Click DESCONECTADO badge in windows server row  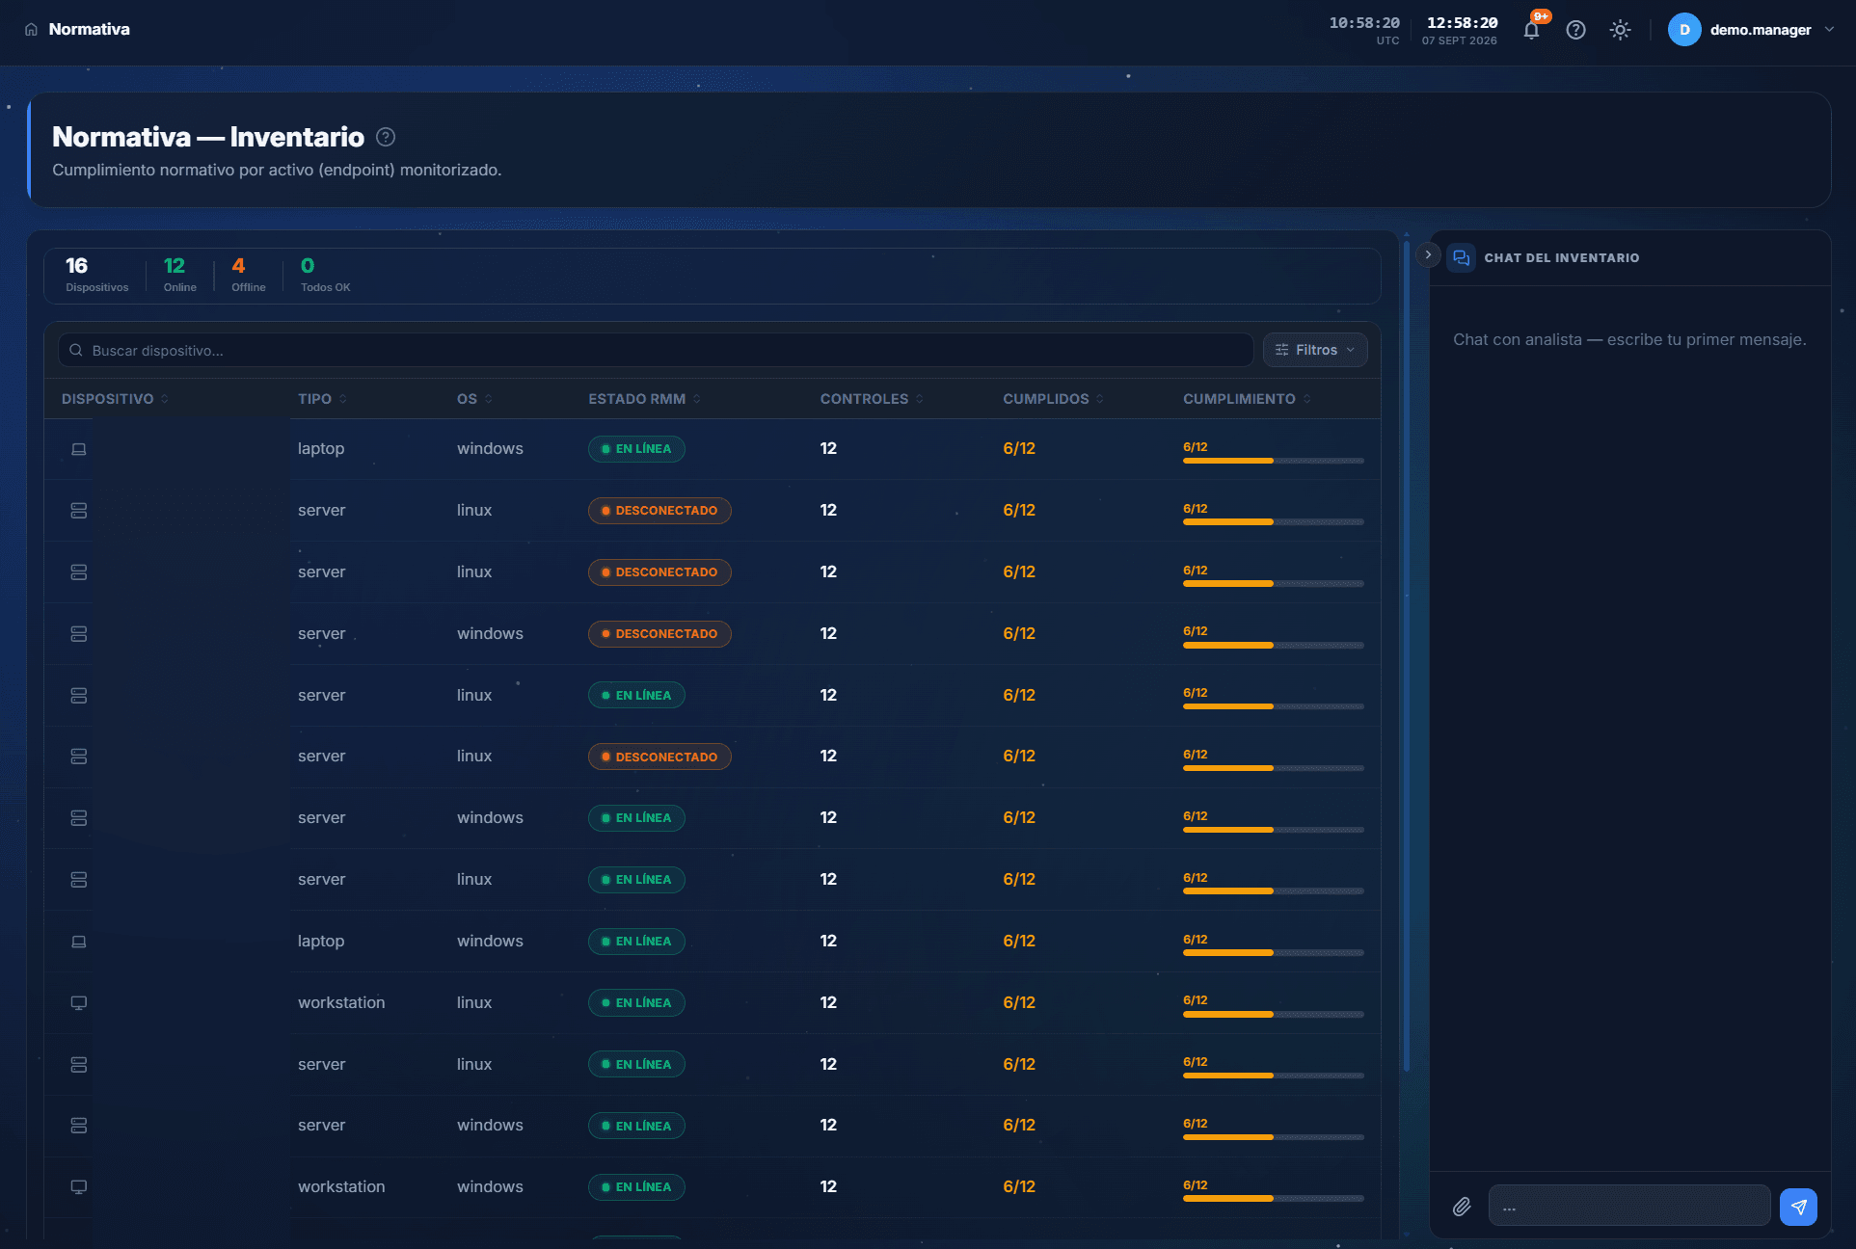coord(659,634)
